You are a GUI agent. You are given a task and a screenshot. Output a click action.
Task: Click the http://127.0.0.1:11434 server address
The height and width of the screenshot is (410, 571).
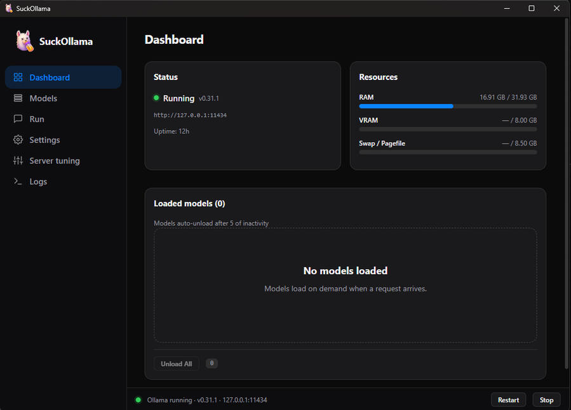(190, 115)
